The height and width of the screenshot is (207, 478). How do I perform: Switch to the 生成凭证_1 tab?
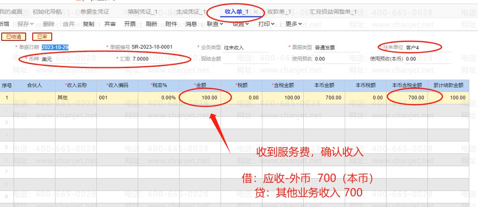click(x=191, y=12)
